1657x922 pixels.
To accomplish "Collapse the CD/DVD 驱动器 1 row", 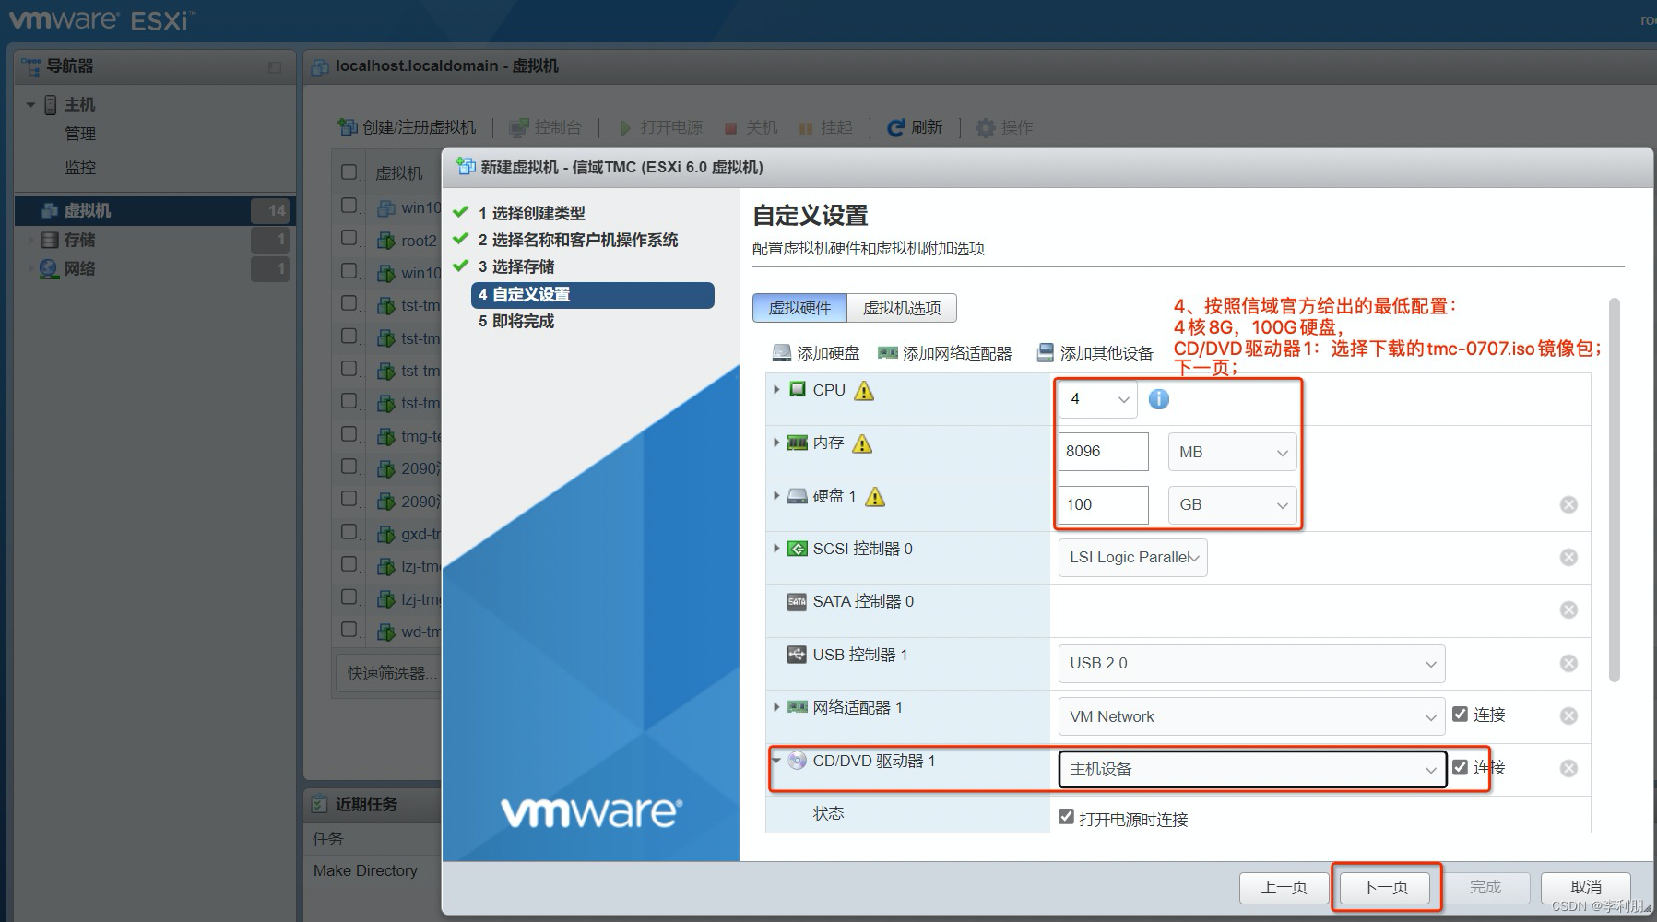I will [776, 761].
